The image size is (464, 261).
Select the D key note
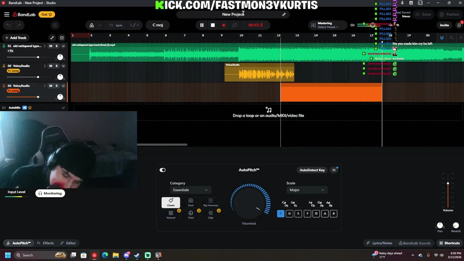click(289, 214)
